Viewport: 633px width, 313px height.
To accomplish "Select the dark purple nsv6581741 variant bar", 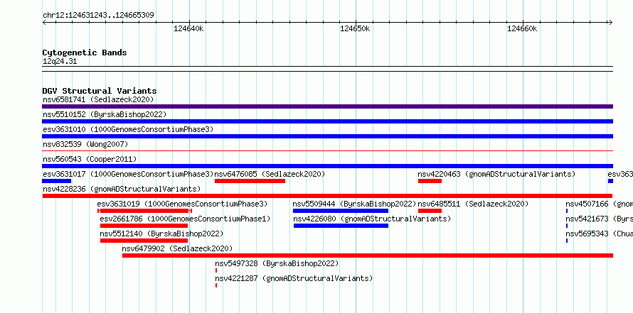I will point(327,106).
